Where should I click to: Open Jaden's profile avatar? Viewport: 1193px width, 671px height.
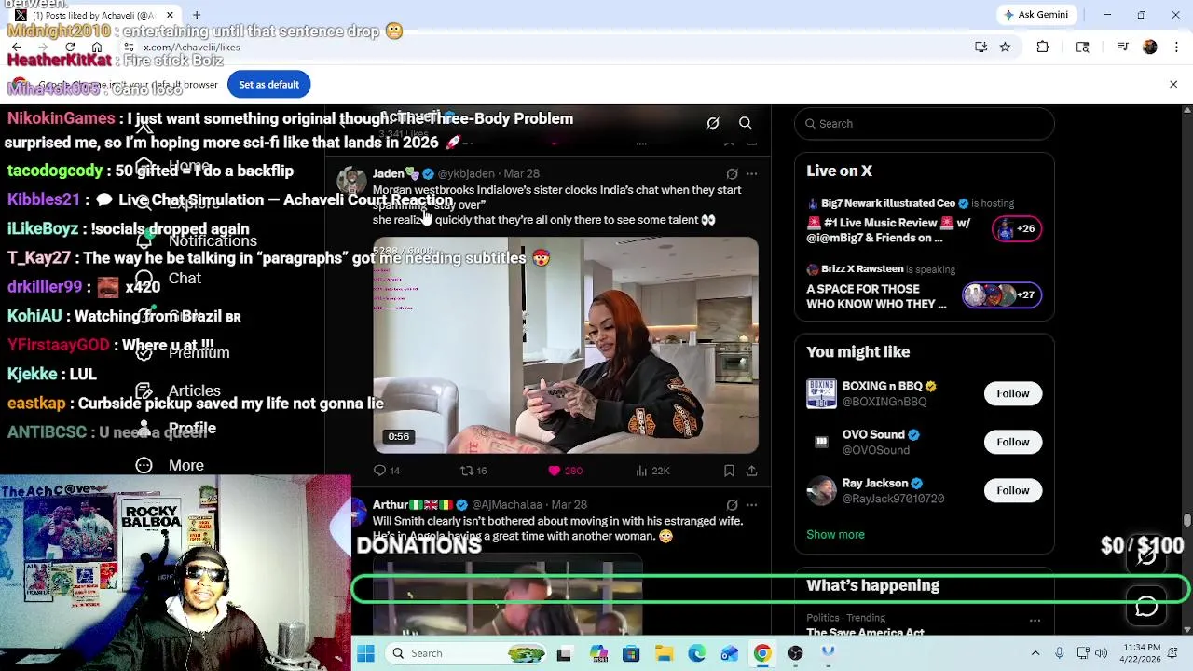(351, 182)
